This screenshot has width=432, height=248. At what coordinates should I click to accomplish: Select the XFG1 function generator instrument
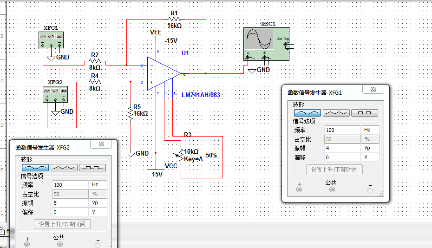coord(51,40)
